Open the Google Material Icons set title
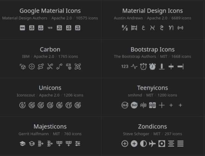The width and height of the screenshot is (205, 156). coord(50,11)
